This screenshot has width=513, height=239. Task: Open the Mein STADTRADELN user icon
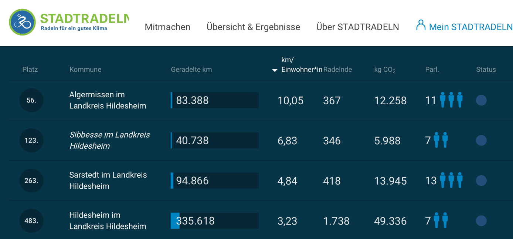coord(421,25)
